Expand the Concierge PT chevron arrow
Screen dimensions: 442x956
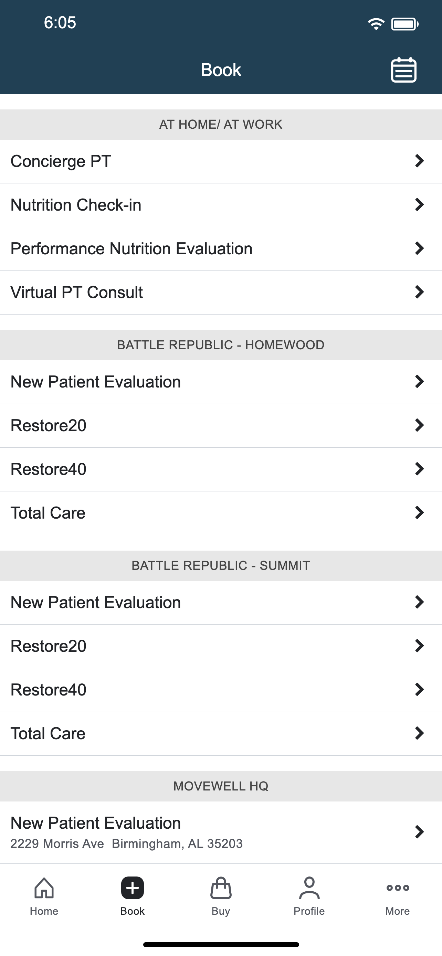pyautogui.click(x=419, y=161)
